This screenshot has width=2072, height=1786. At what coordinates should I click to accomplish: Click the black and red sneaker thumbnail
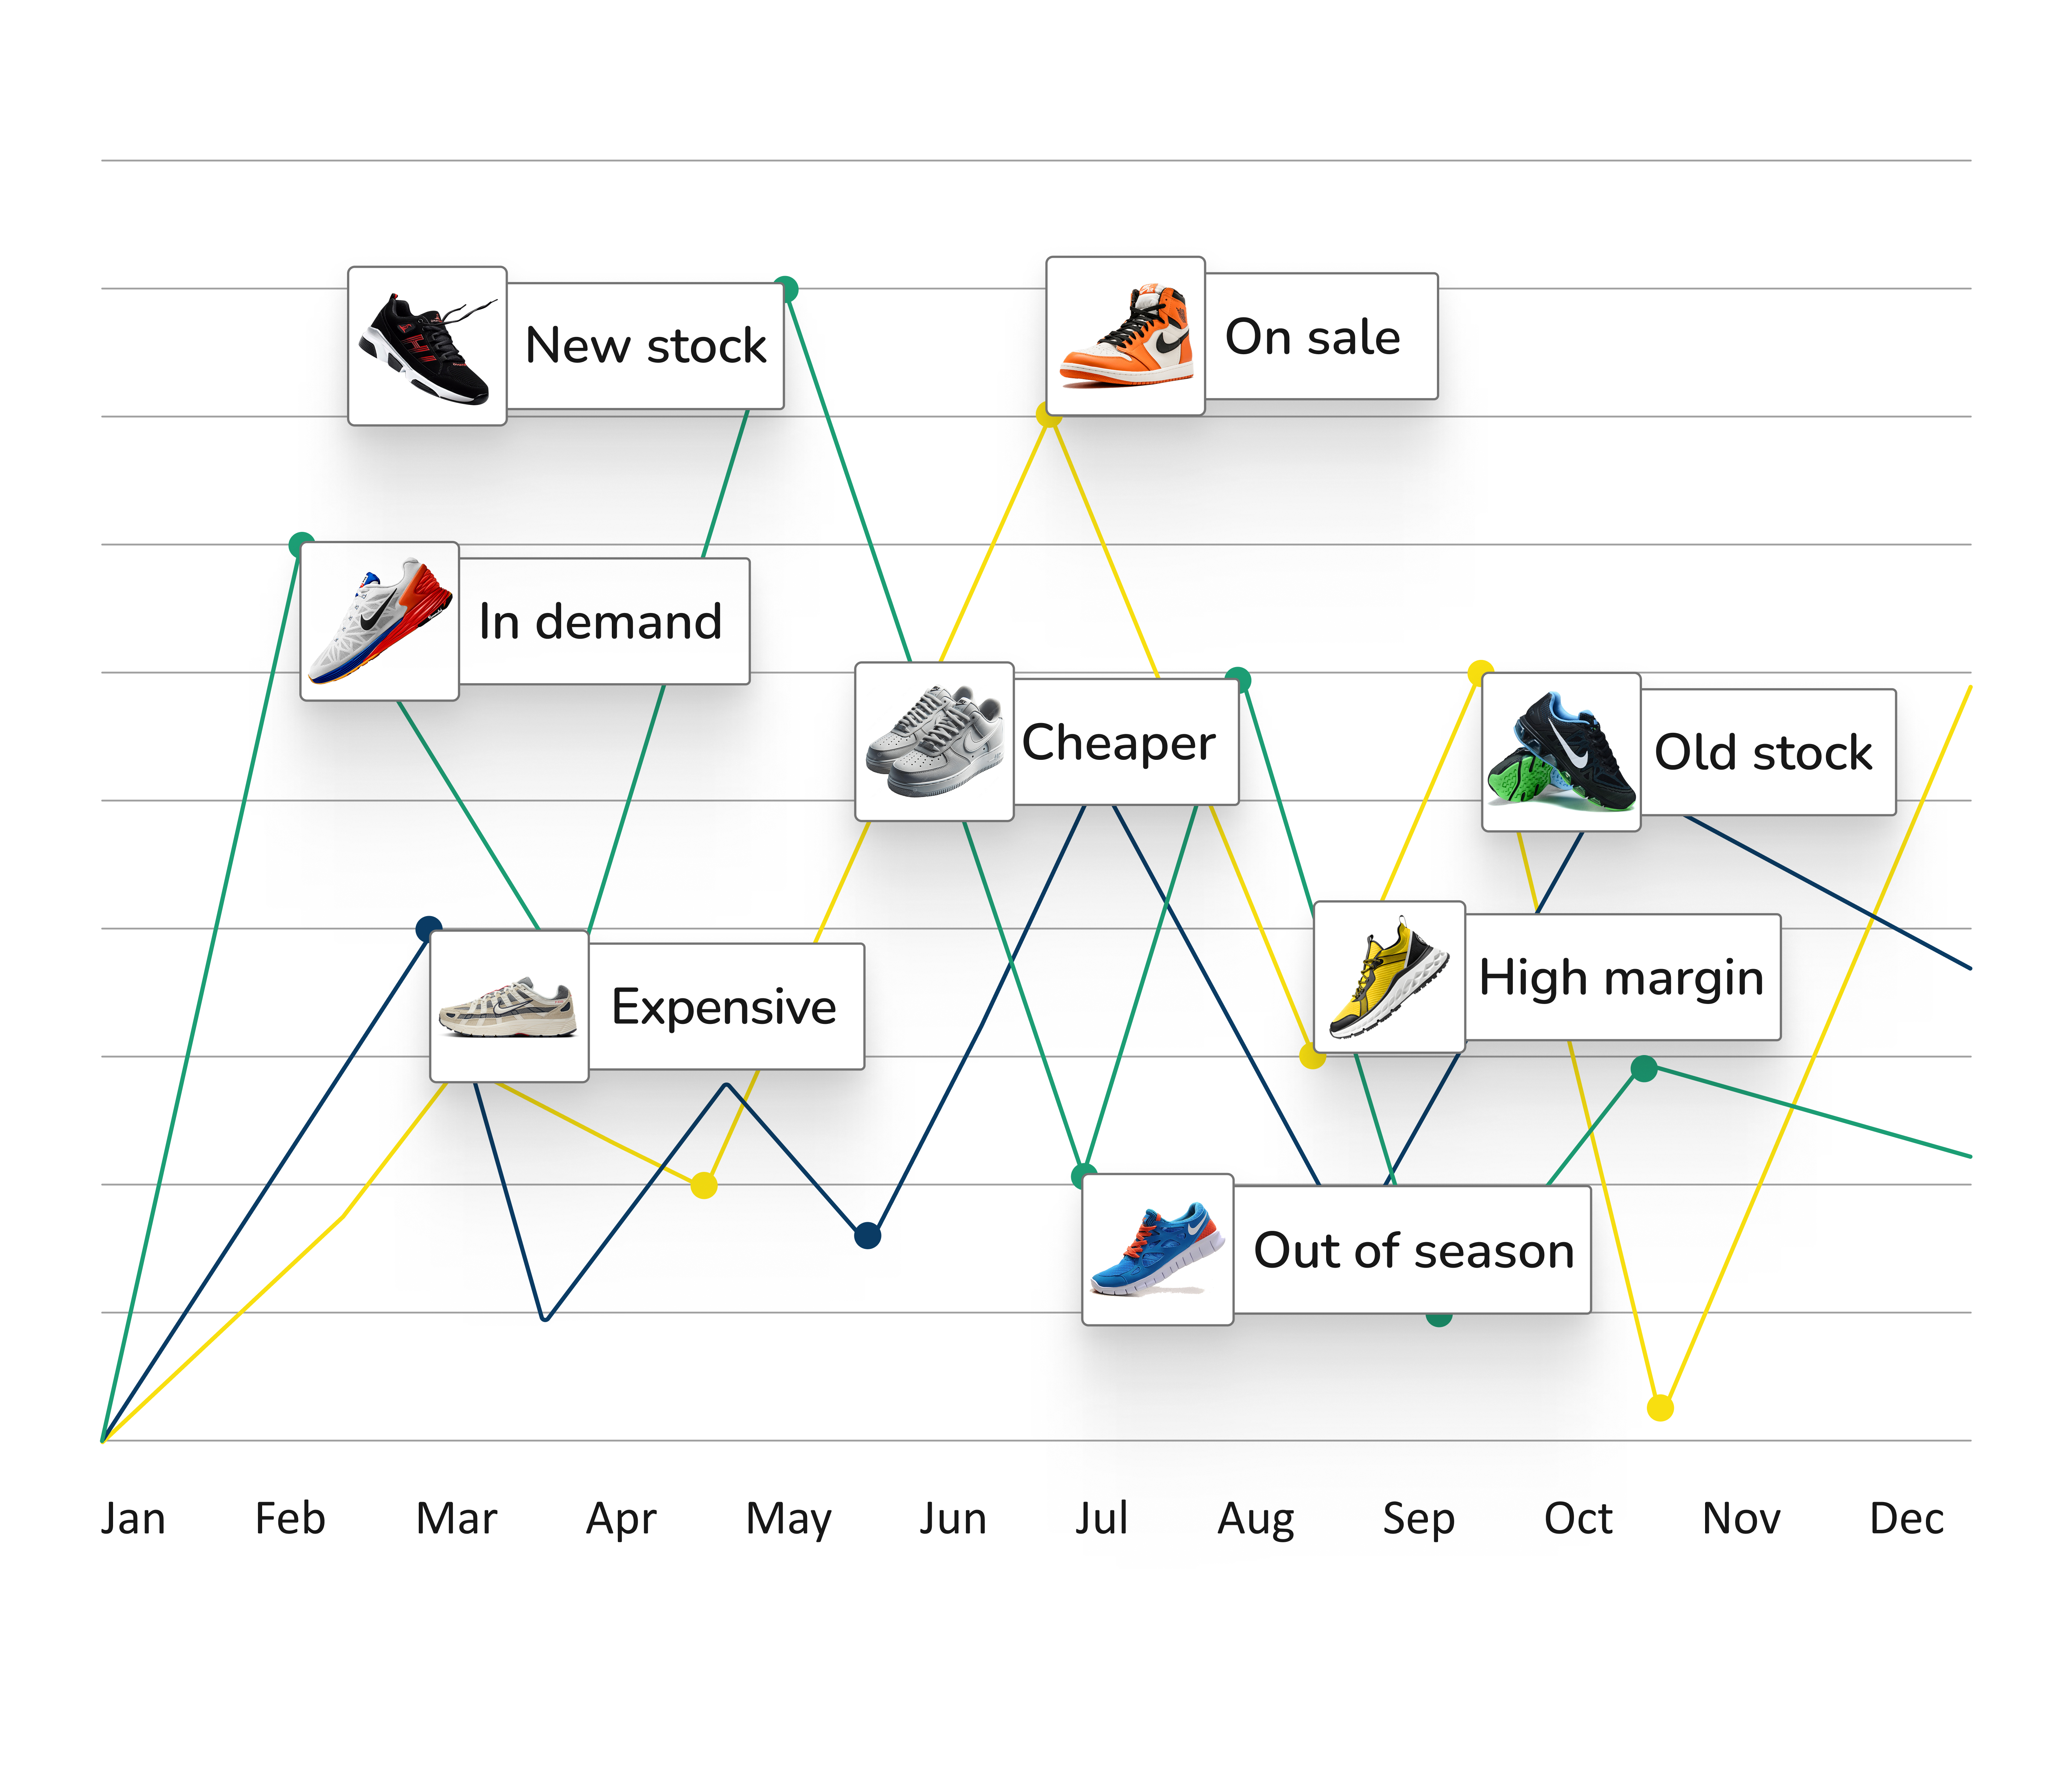pyautogui.click(x=427, y=346)
